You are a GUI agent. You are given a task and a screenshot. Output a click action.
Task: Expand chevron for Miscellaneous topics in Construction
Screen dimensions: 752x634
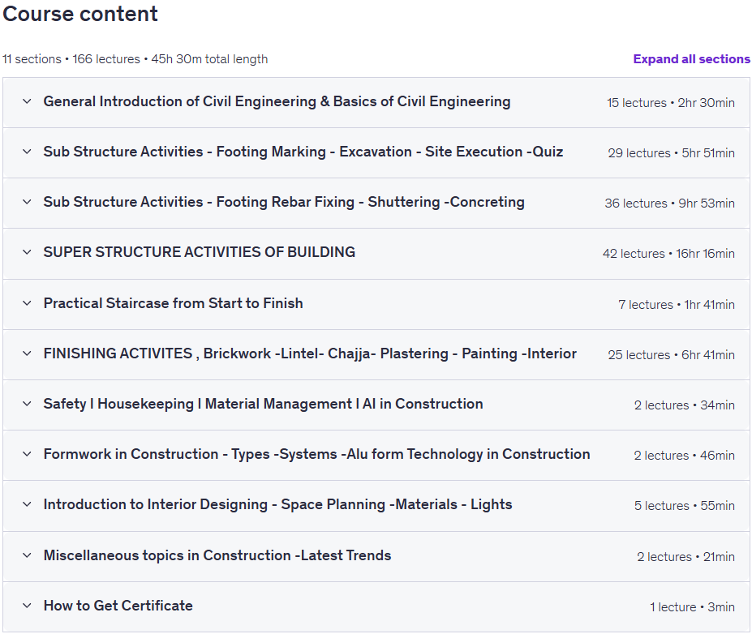27,555
